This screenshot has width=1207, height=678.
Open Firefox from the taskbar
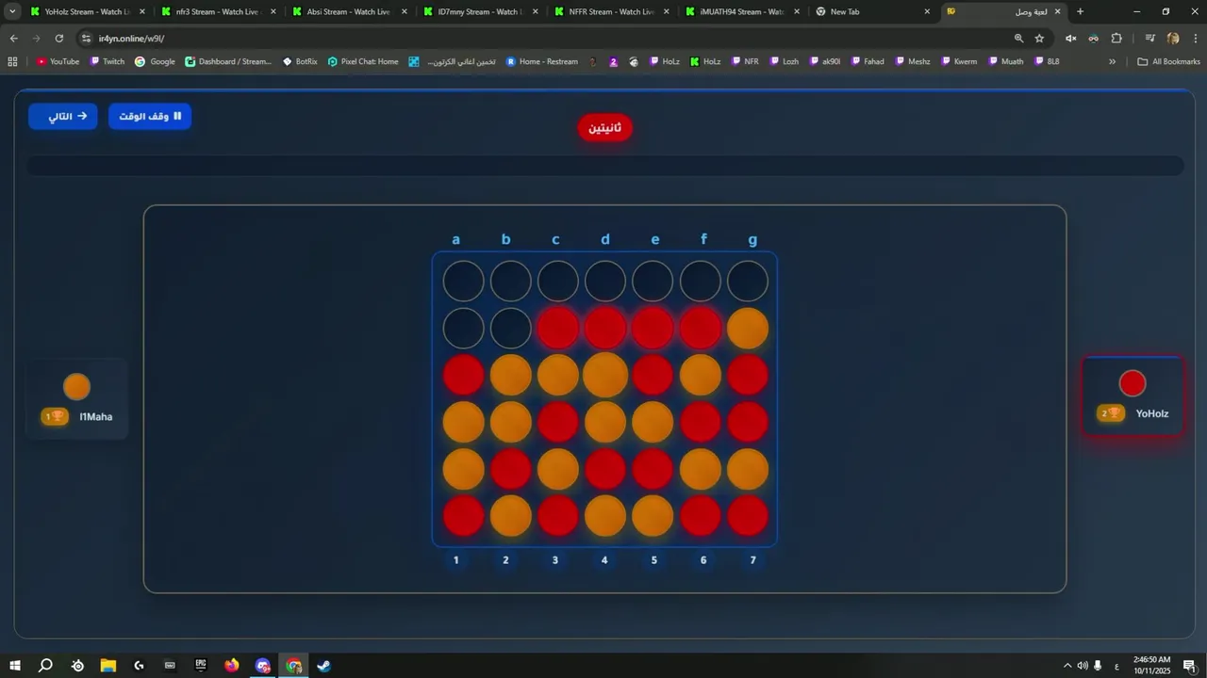point(232,666)
